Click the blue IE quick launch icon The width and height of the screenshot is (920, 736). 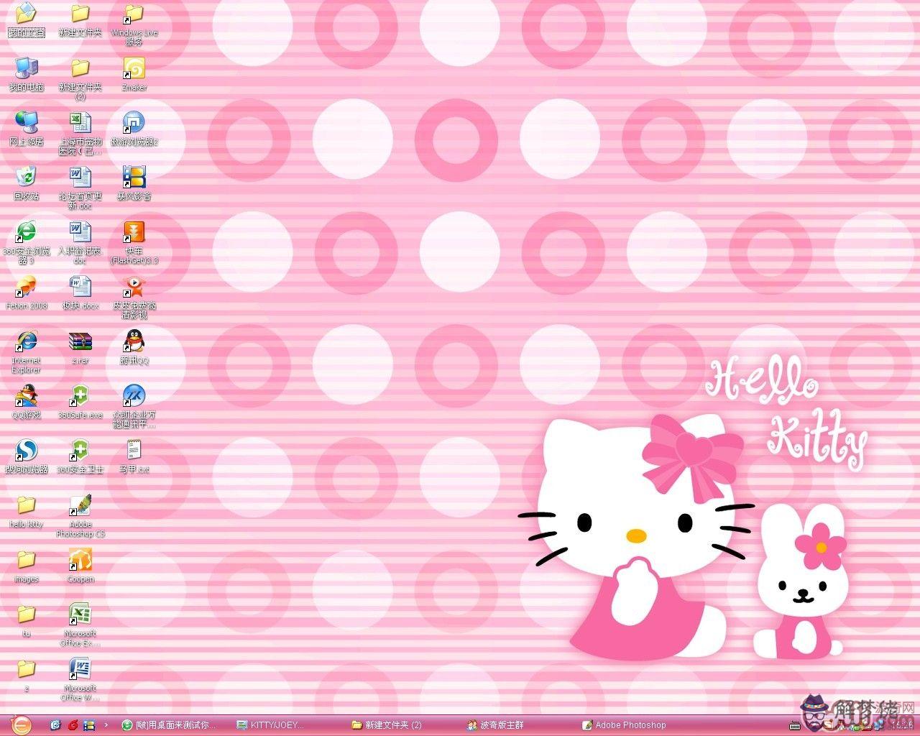tap(56, 725)
